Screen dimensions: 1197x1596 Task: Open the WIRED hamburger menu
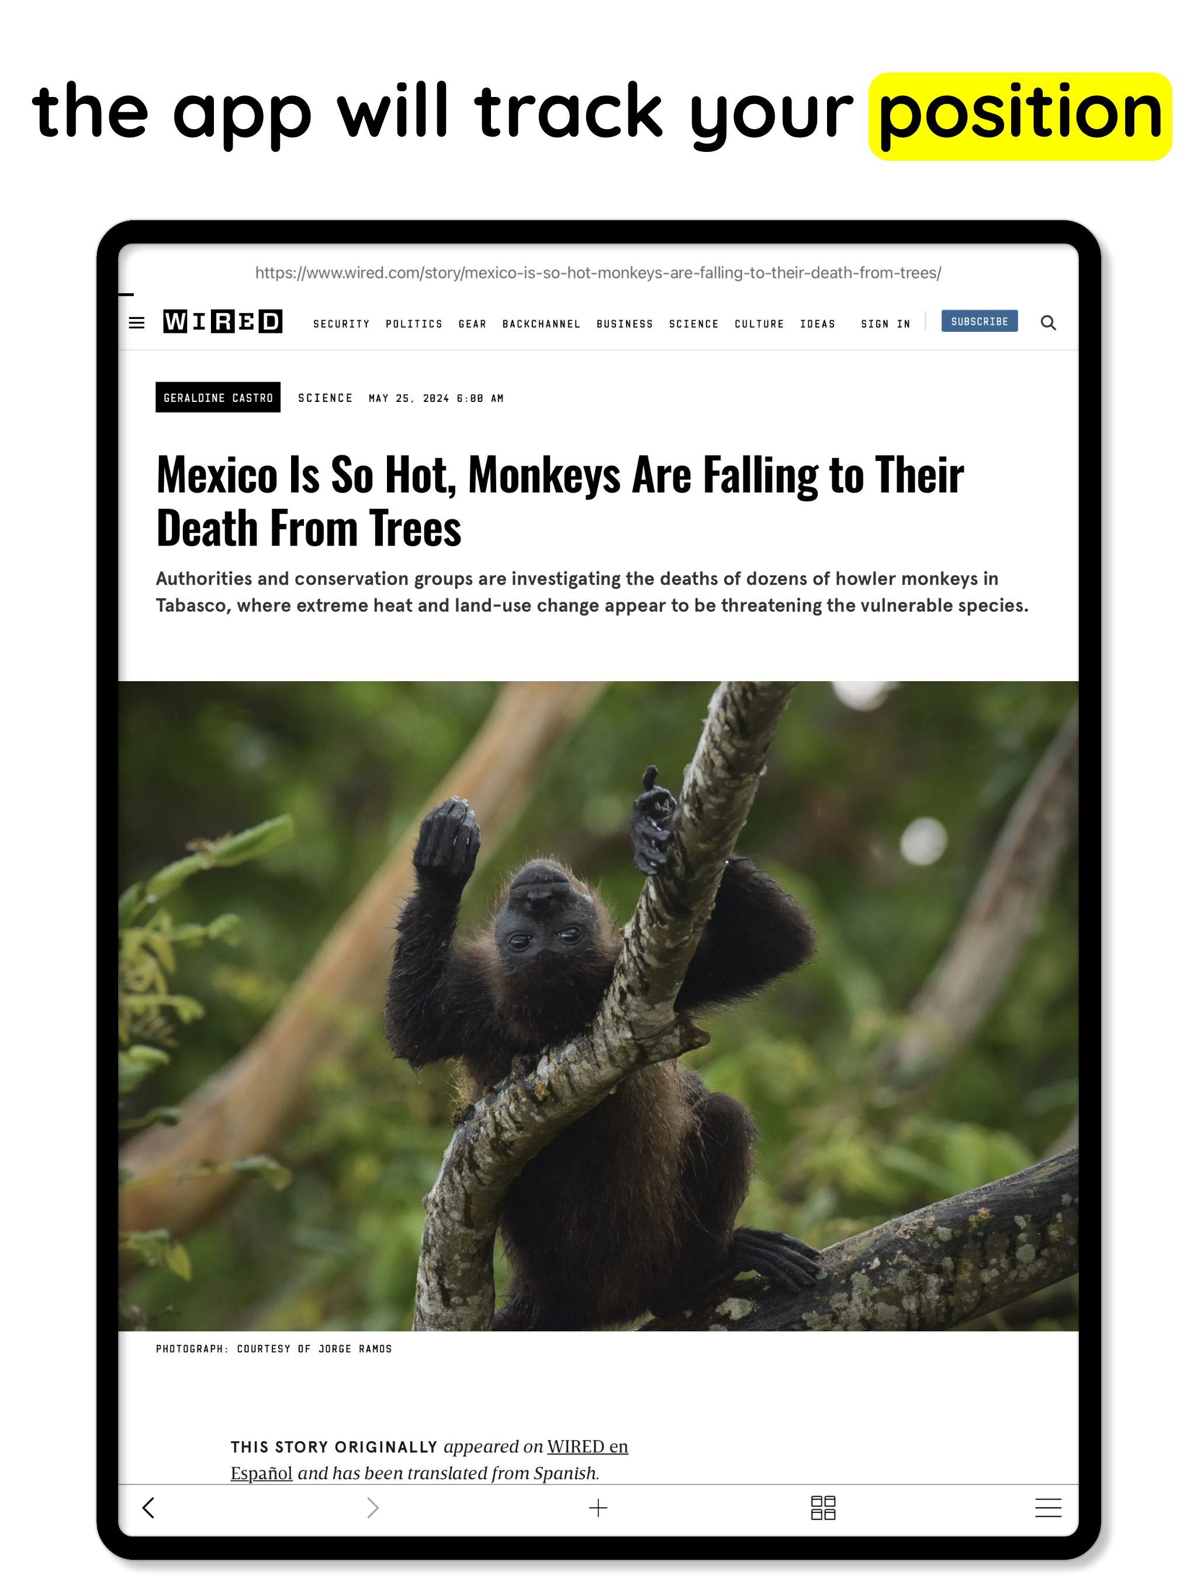136,322
